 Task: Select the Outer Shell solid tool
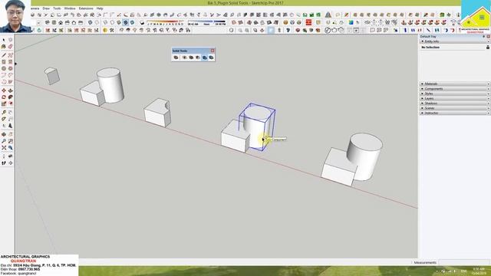point(176,58)
